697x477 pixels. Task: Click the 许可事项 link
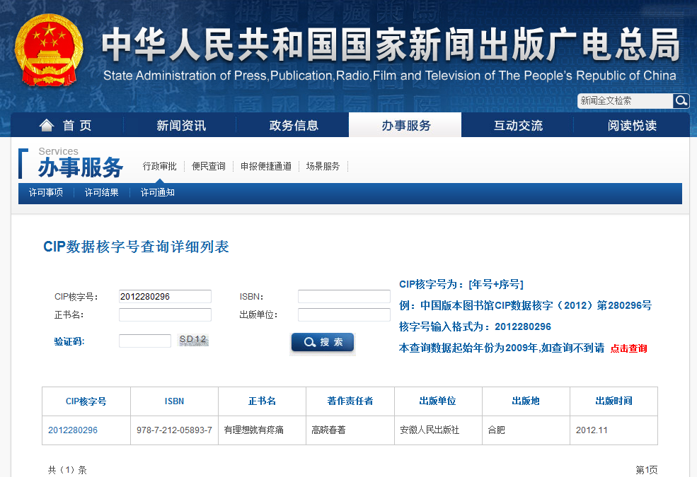[46, 193]
